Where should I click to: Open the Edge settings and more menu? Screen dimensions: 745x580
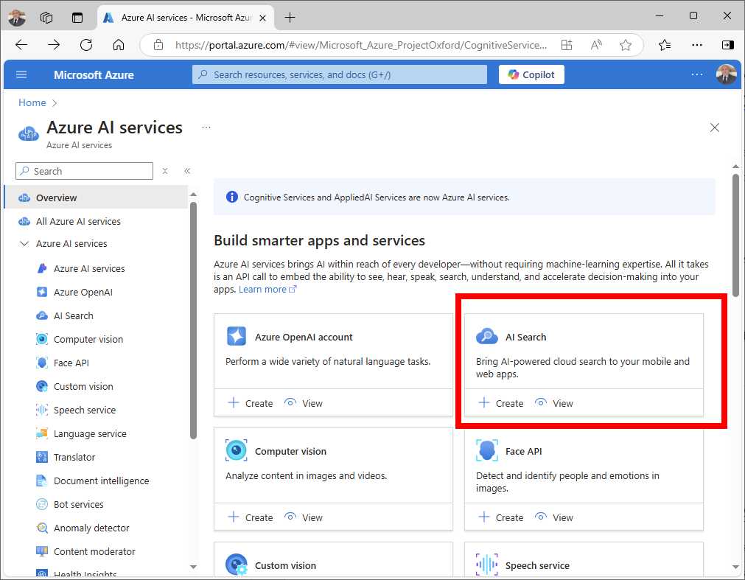point(697,45)
